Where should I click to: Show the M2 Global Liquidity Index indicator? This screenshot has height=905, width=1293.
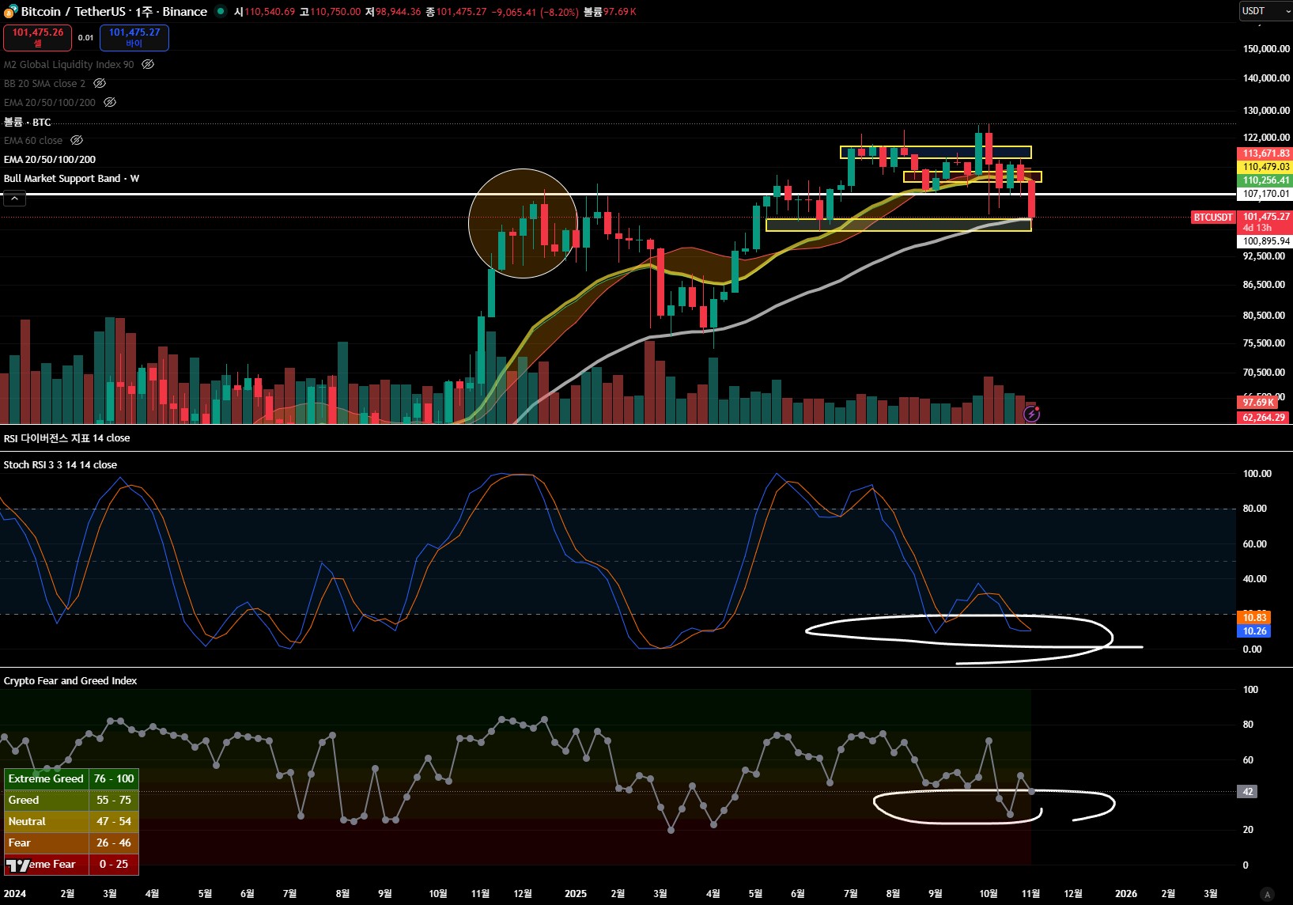(x=148, y=65)
